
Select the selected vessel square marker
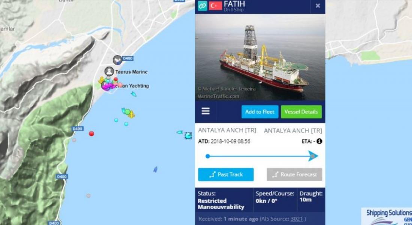(x=188, y=136)
